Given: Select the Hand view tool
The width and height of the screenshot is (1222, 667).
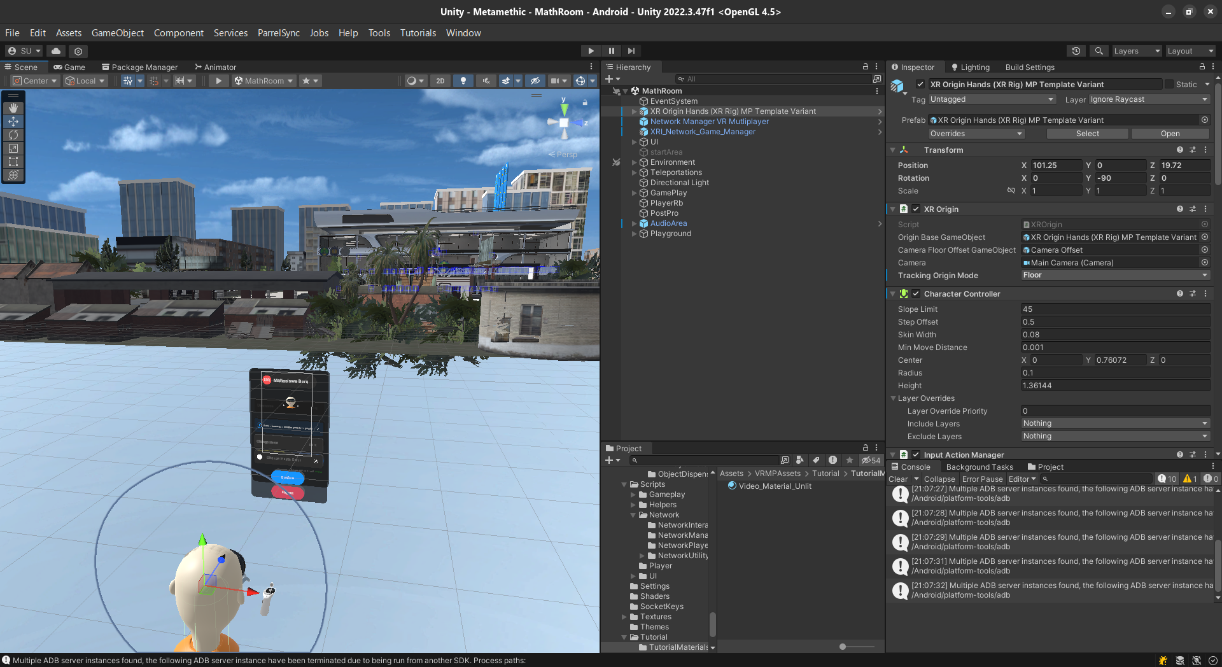Looking at the screenshot, I should point(13,108).
